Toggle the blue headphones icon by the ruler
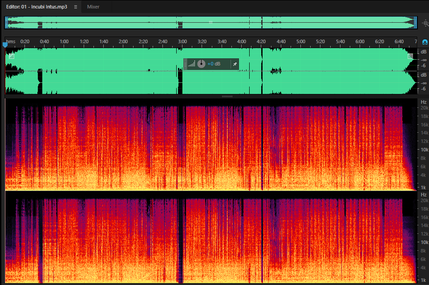This screenshot has height=285, width=429. (425, 42)
